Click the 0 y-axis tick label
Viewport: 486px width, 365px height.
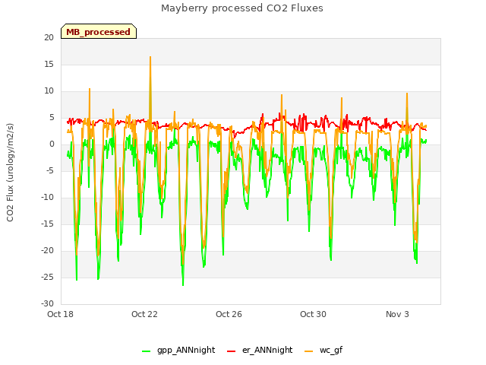coord(52,144)
